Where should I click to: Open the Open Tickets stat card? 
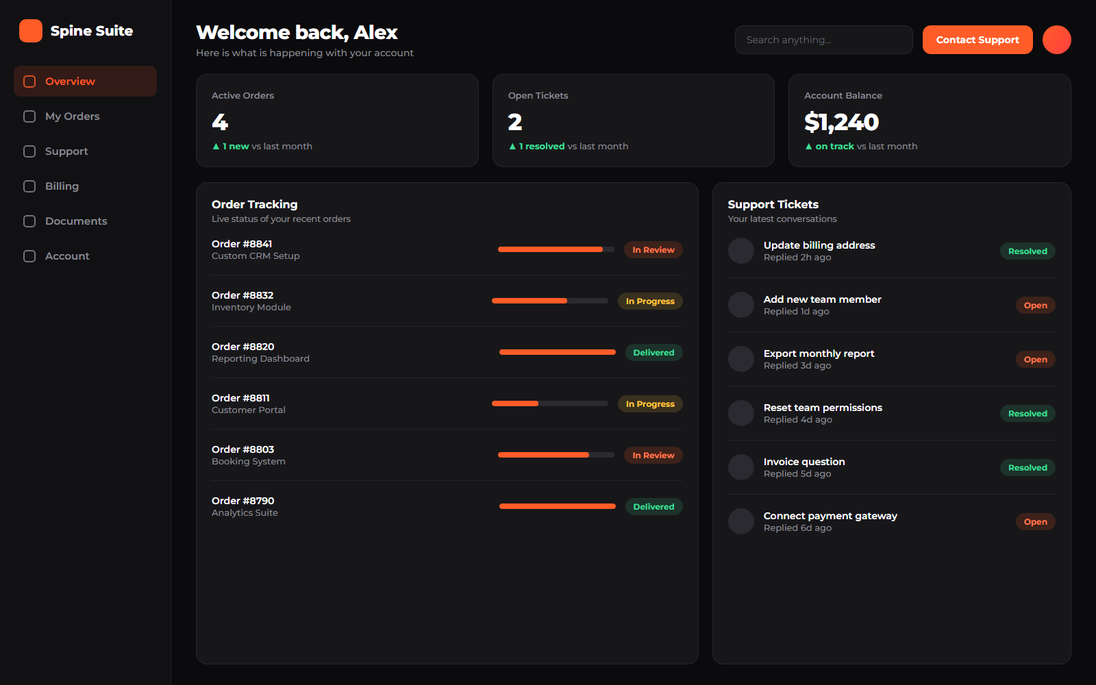tap(634, 121)
